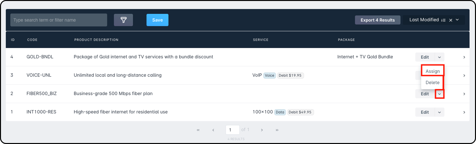476x144 pixels.
Task: Open VOICE-UNL row details arrow
Action: [464, 76]
